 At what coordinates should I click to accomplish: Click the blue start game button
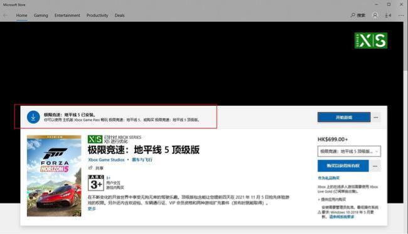tap(344, 117)
